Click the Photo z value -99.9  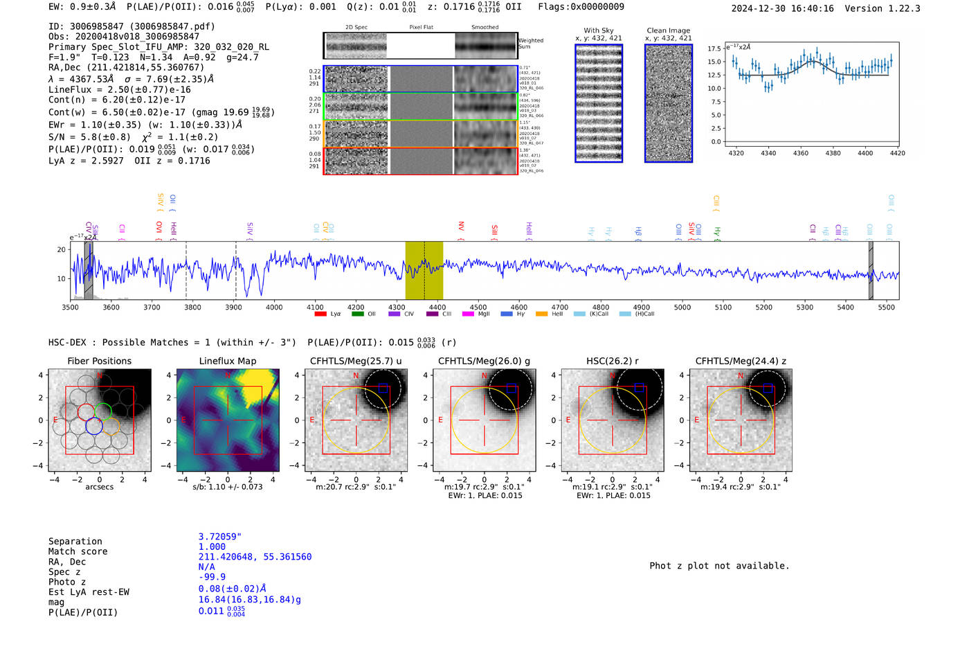(x=212, y=577)
